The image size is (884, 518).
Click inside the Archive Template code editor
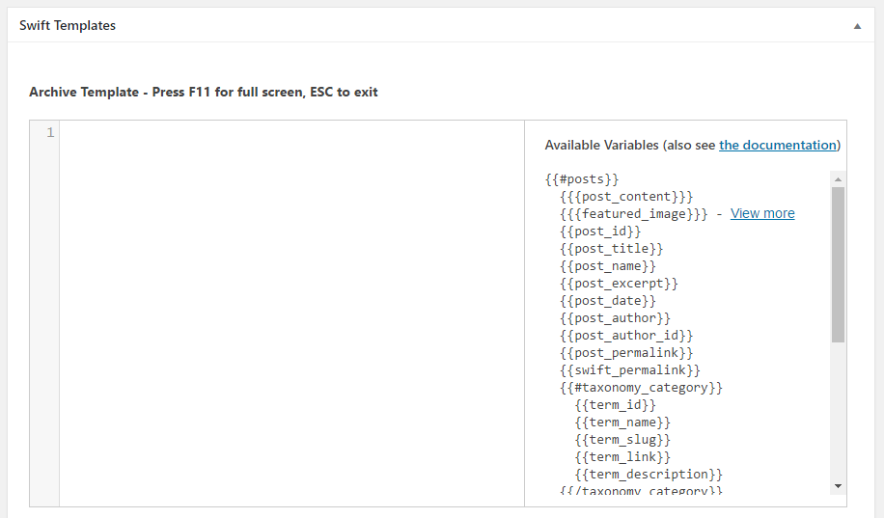(x=291, y=313)
